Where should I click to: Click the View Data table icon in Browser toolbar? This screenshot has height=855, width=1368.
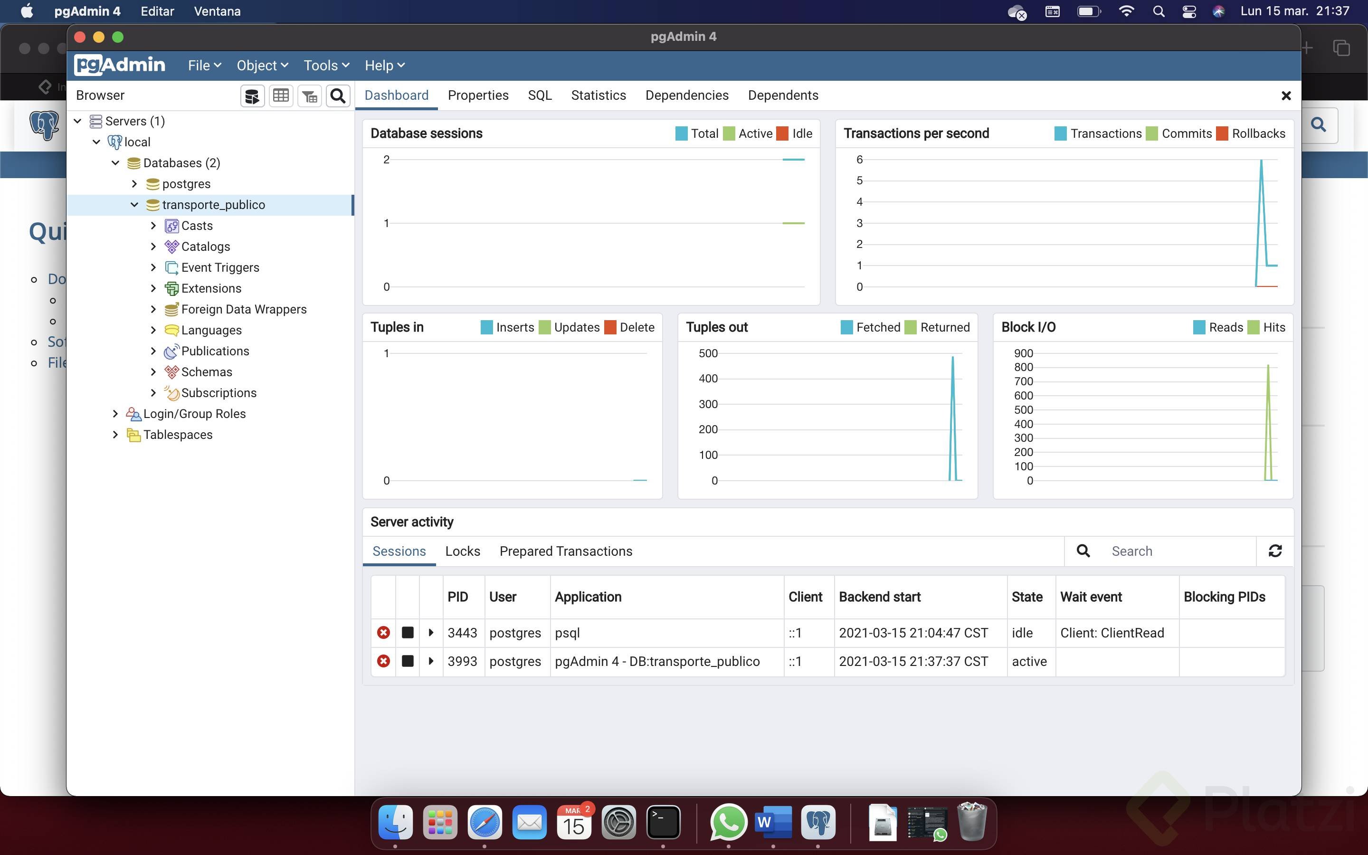pos(281,95)
